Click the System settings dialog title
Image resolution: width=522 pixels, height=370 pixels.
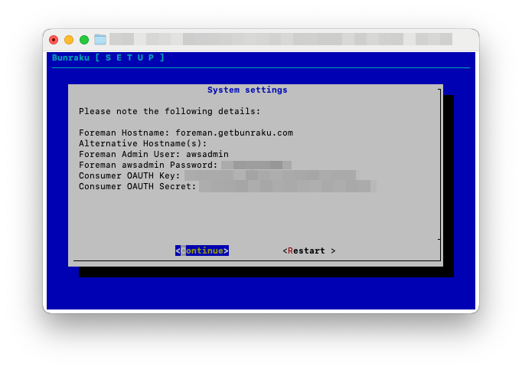[247, 90]
